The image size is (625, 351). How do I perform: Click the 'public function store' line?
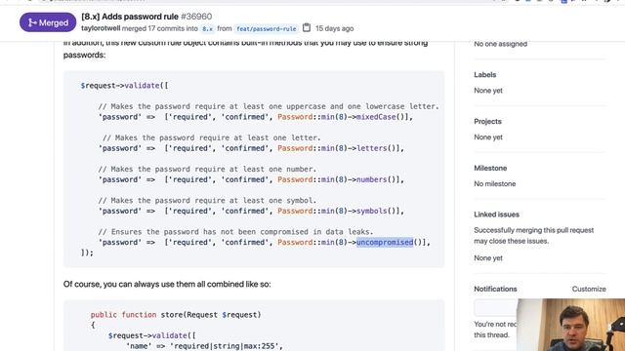pos(176,314)
